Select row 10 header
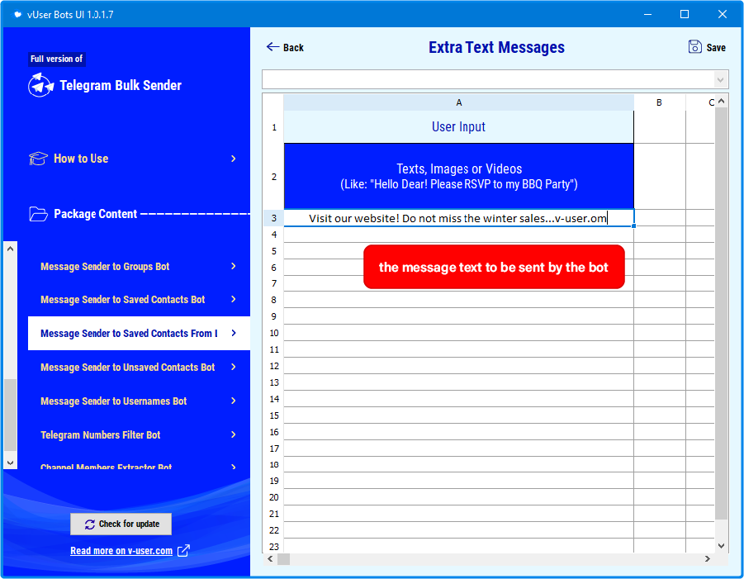Image resolution: width=744 pixels, height=579 pixels. click(274, 333)
